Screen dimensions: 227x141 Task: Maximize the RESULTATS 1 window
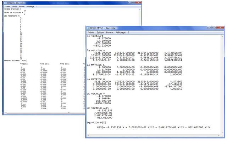click(214, 27)
